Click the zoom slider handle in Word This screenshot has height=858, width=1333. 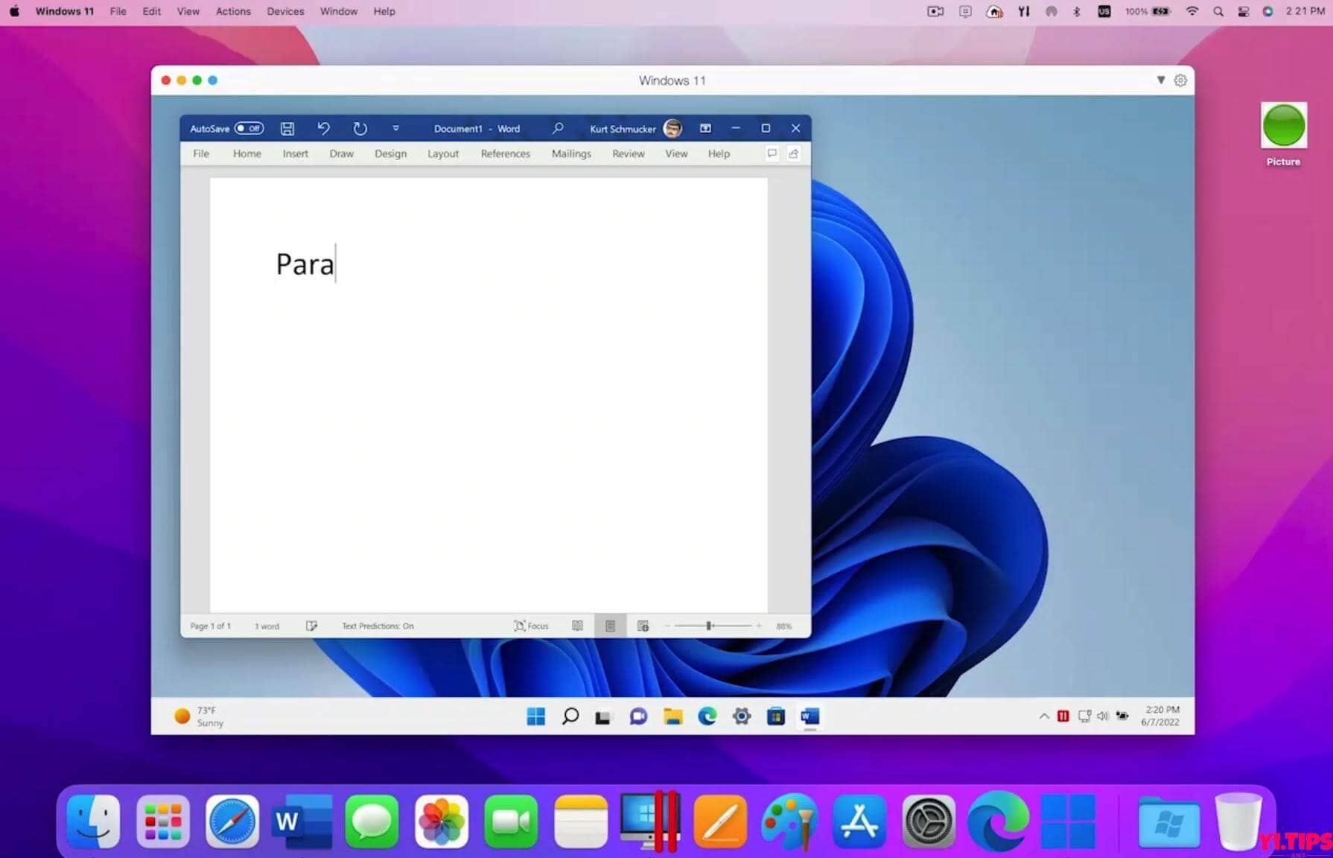(x=709, y=626)
